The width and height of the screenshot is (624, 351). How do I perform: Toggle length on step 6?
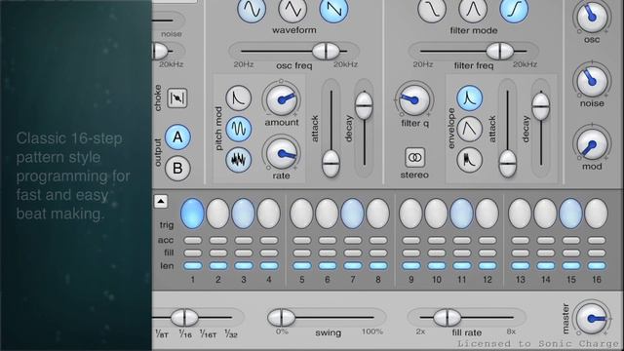328,266
